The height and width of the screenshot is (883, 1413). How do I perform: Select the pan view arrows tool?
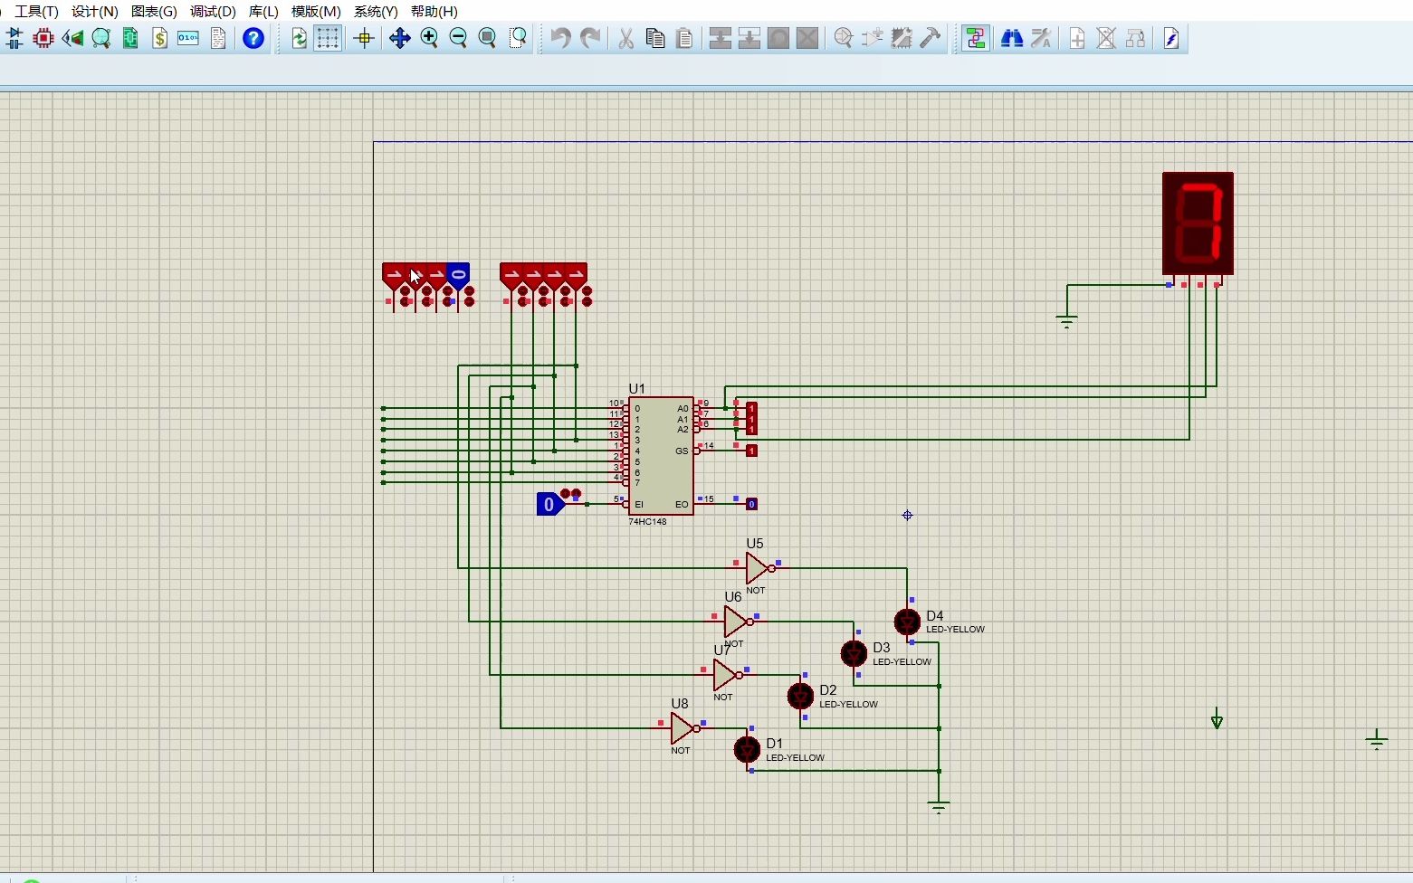[399, 38]
